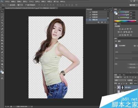138x108 pixels.
Task: Toggle lock transparent pixels in Layers panel
Action: [x=119, y=83]
